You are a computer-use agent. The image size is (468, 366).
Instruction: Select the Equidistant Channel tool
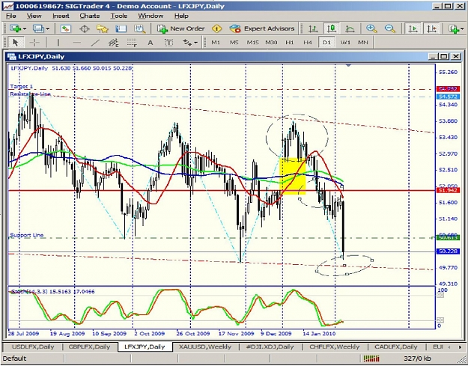click(x=113, y=43)
